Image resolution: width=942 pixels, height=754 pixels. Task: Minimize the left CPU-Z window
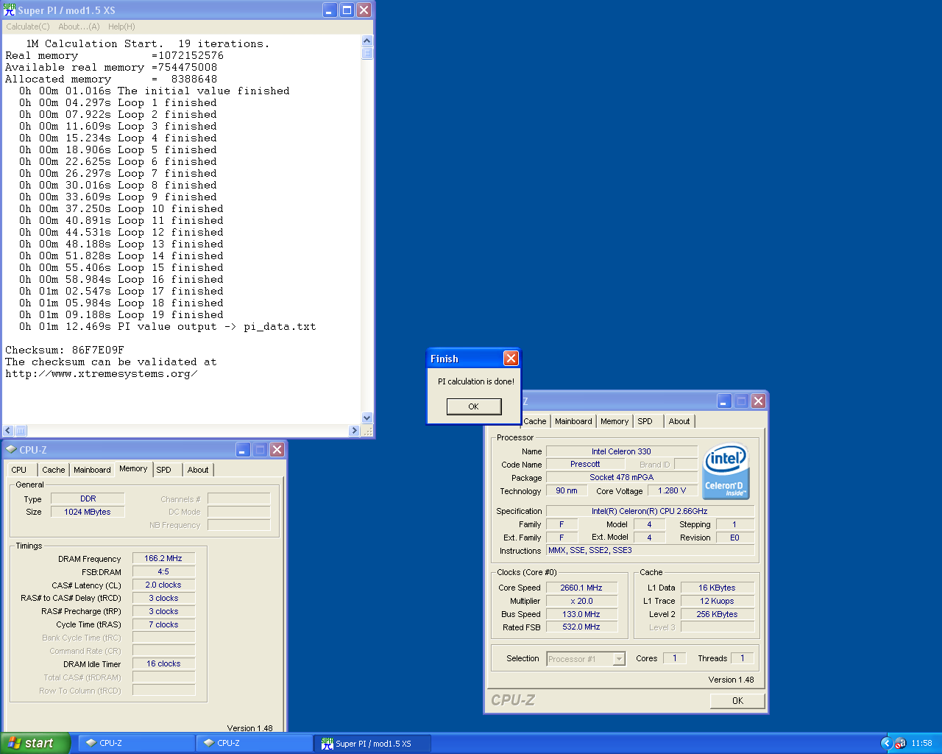[244, 449]
